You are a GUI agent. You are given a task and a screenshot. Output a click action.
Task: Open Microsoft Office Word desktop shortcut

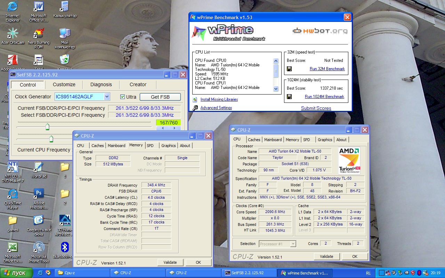tap(39, 11)
